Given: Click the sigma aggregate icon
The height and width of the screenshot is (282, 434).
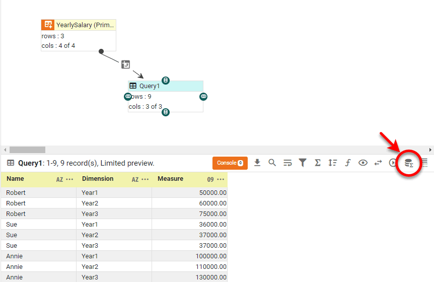Looking at the screenshot, I should 318,163.
